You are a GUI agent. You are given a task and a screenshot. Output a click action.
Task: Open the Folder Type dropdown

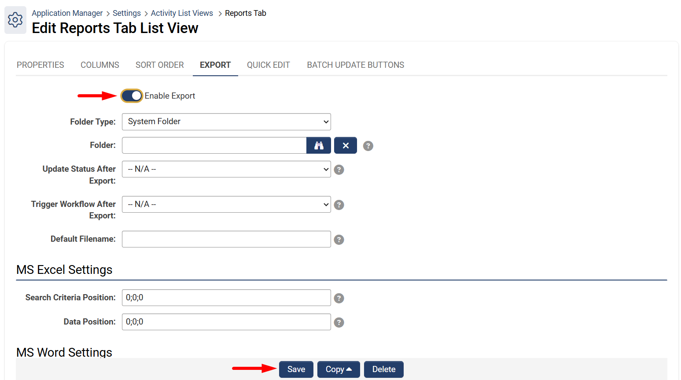tap(226, 122)
